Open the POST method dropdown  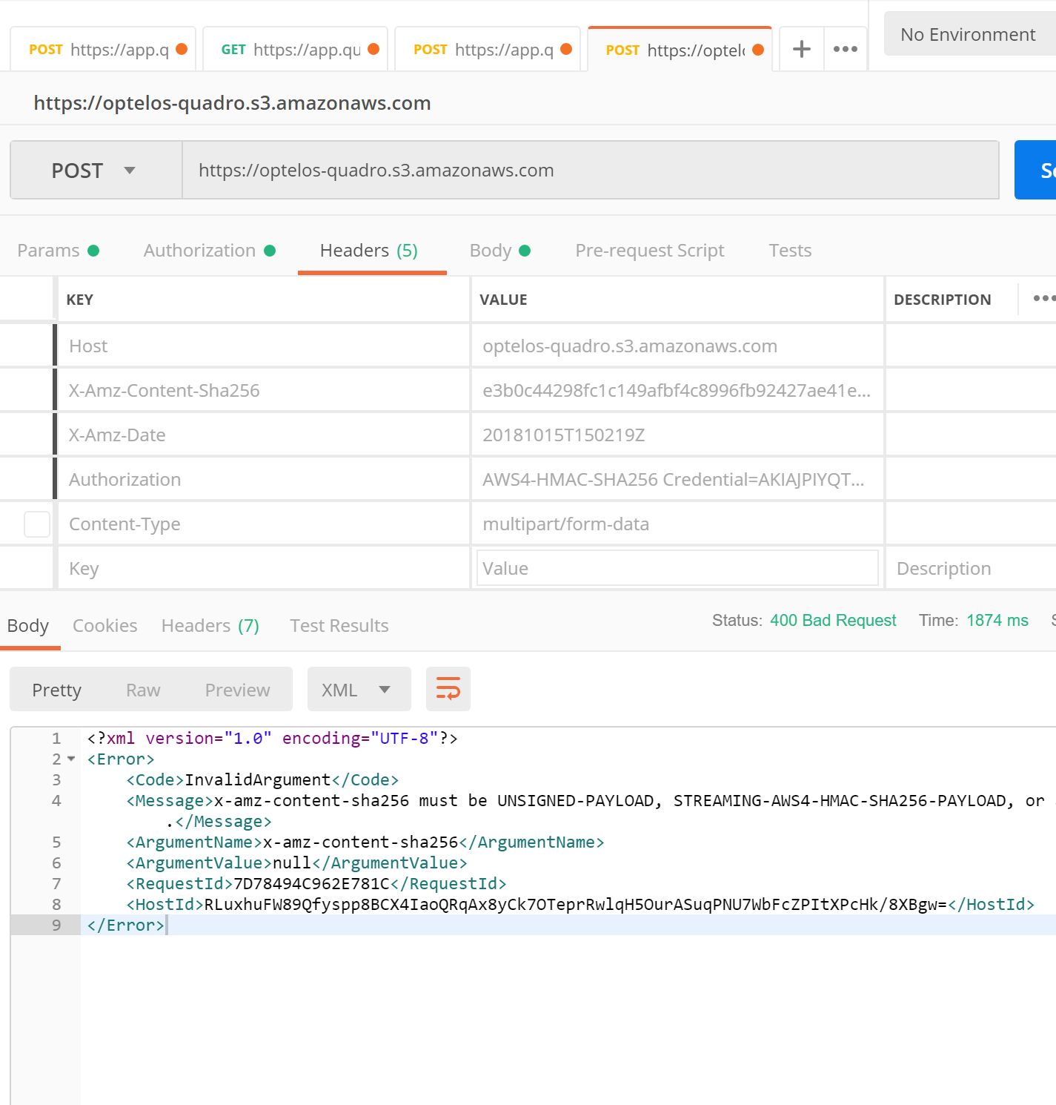[96, 171]
